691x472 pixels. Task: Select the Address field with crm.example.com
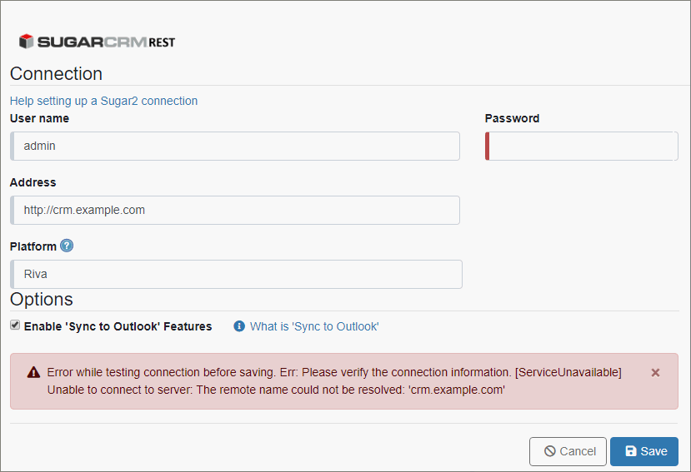point(235,210)
